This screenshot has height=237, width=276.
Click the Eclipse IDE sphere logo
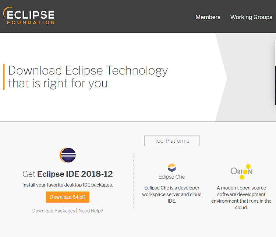(68, 155)
